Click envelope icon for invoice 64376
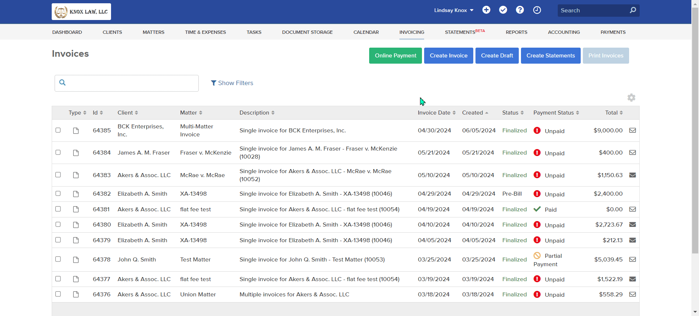The width and height of the screenshot is (699, 316). (x=633, y=294)
